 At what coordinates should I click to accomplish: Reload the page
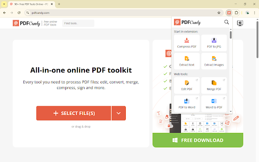19,13
